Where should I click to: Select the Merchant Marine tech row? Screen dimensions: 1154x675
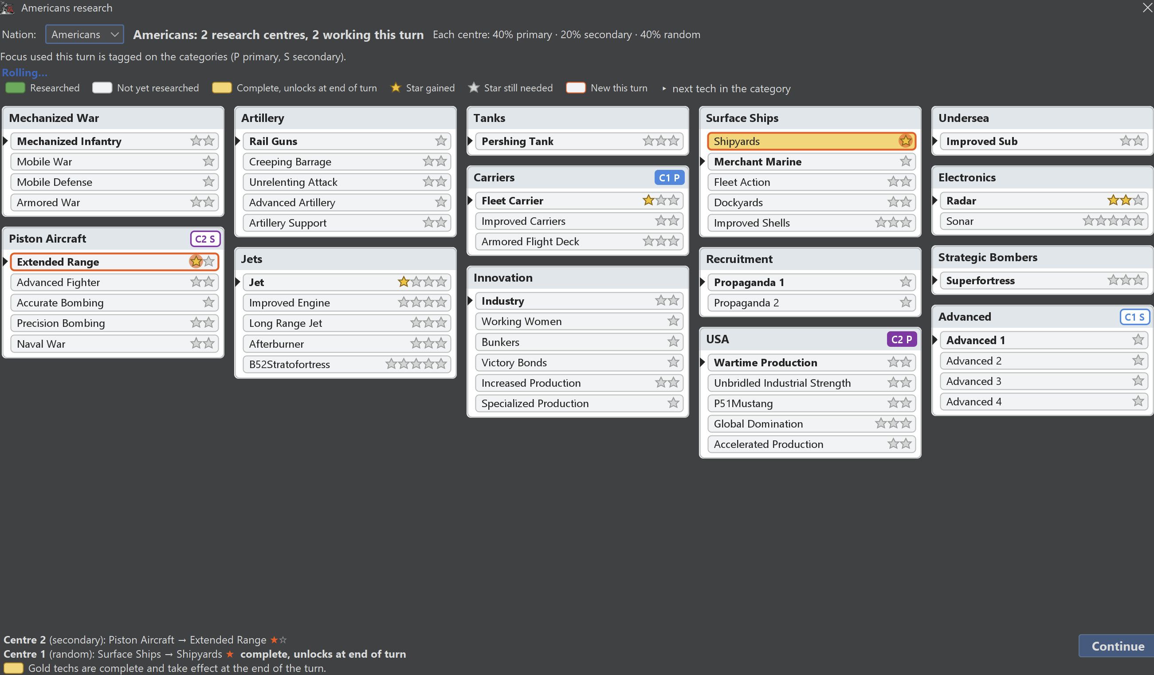point(811,161)
